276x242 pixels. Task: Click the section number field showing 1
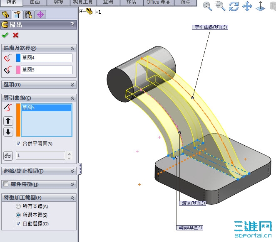tap(40, 156)
